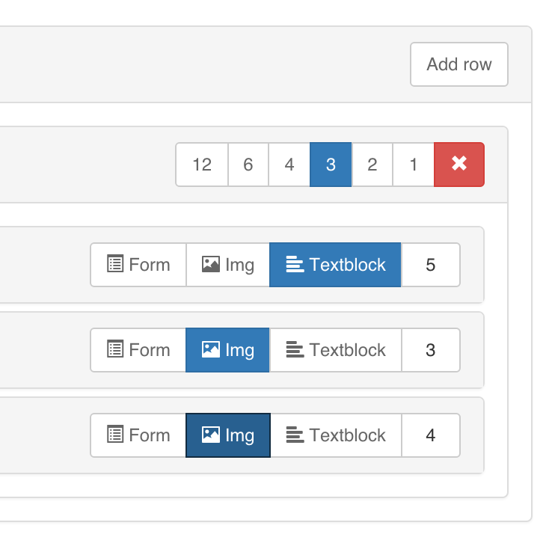
Task: Switch the second block to Form
Action: click(x=138, y=350)
